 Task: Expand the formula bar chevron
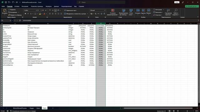(198, 21)
